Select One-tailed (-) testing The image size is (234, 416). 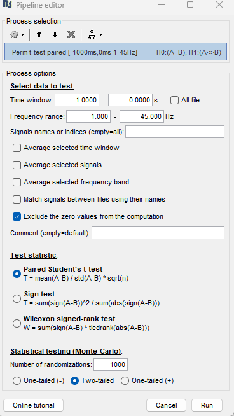[x=17, y=381]
